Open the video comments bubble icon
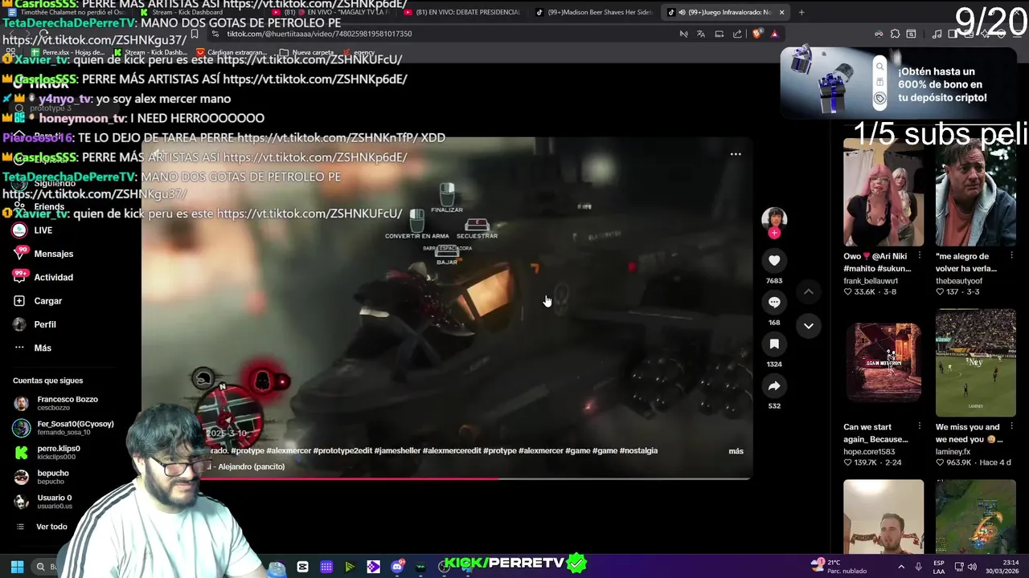The width and height of the screenshot is (1029, 578). [x=774, y=303]
